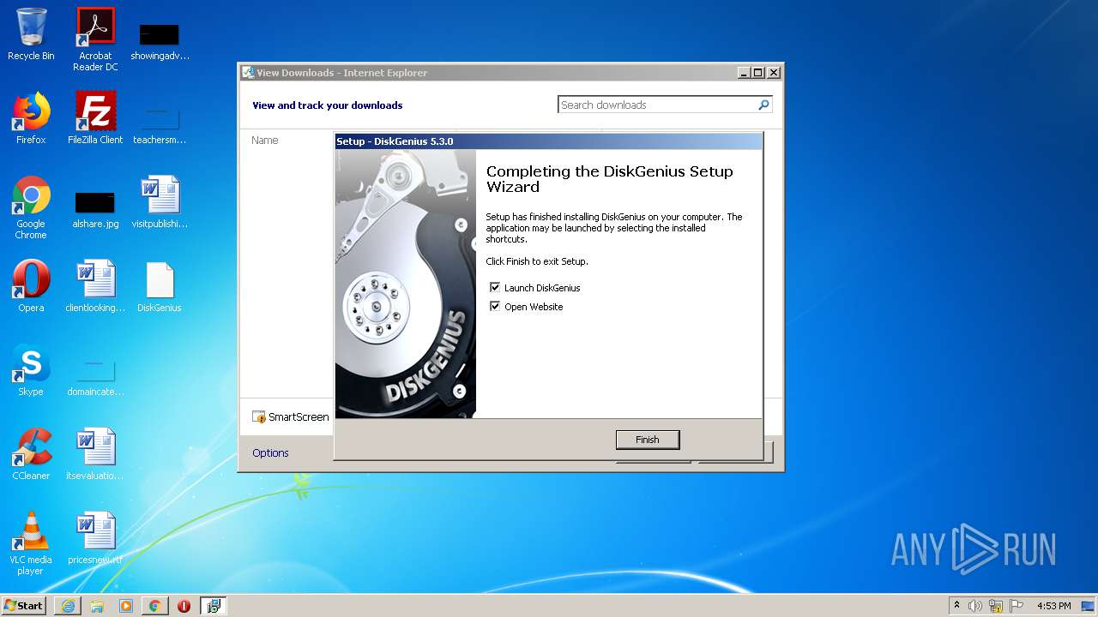Select the domaincate... desktop file
Viewport: 1098px width, 617px height.
tap(95, 377)
